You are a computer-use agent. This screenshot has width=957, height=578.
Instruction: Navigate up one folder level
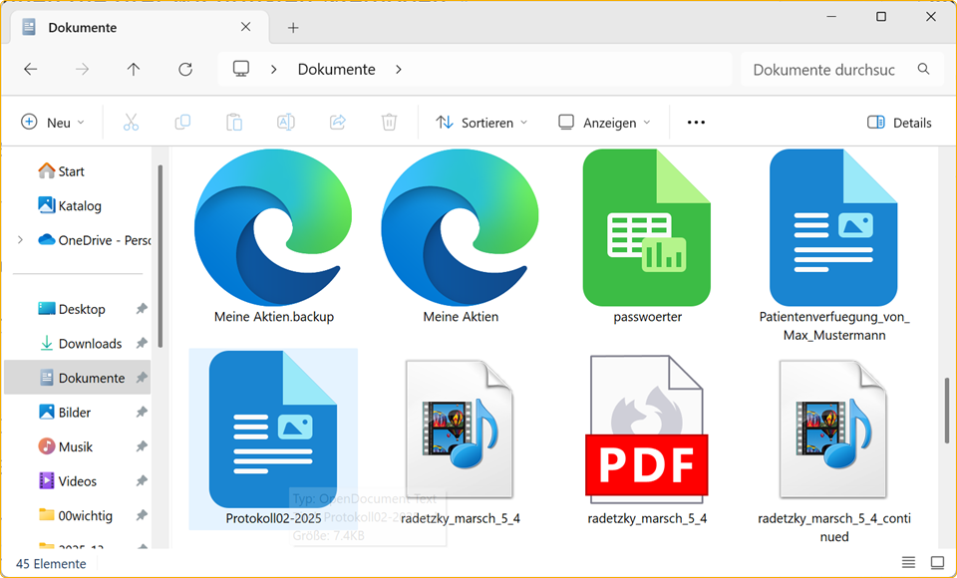pyautogui.click(x=134, y=70)
